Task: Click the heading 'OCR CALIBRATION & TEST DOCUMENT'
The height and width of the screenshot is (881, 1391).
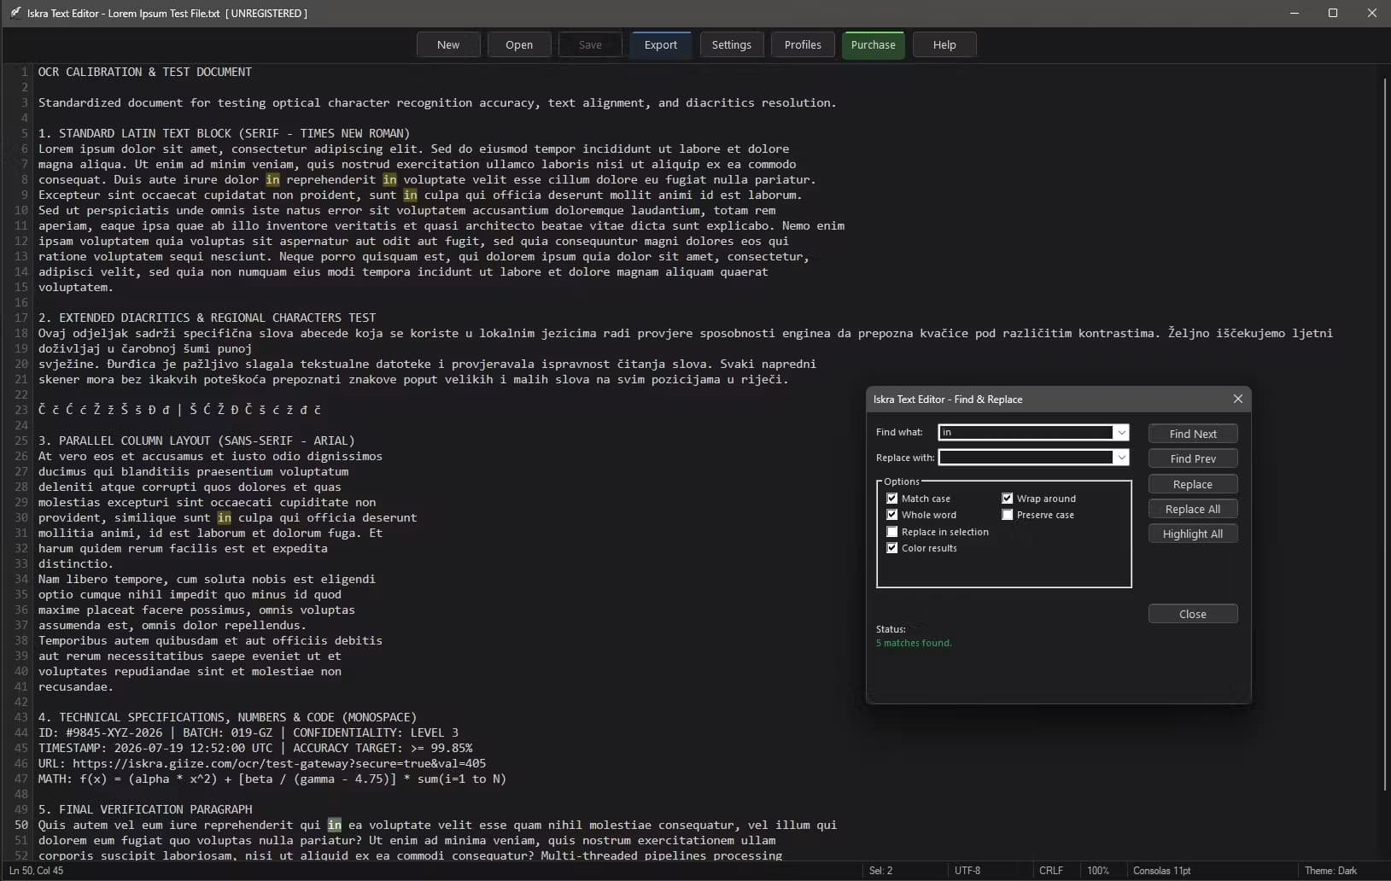Action: coord(145,72)
